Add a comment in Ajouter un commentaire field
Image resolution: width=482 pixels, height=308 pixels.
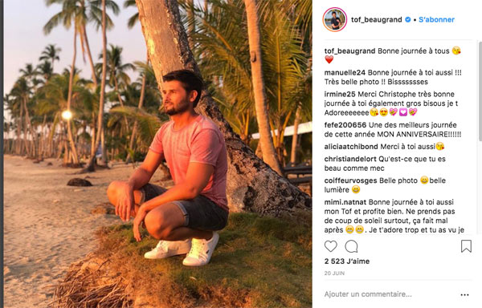390,294
